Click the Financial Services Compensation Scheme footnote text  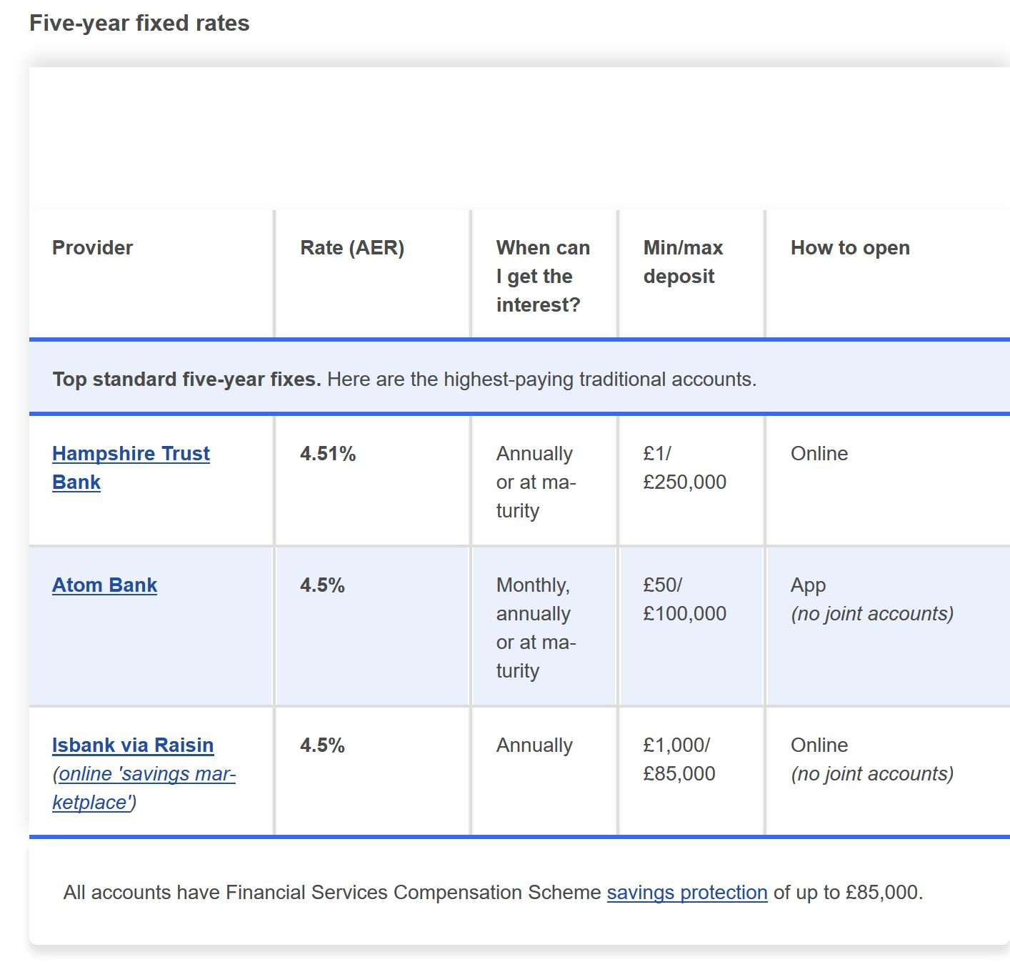[493, 893]
